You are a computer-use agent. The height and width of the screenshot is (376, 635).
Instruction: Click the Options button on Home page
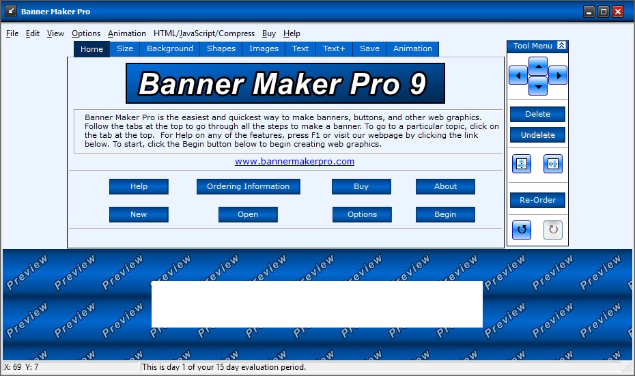[x=362, y=214]
